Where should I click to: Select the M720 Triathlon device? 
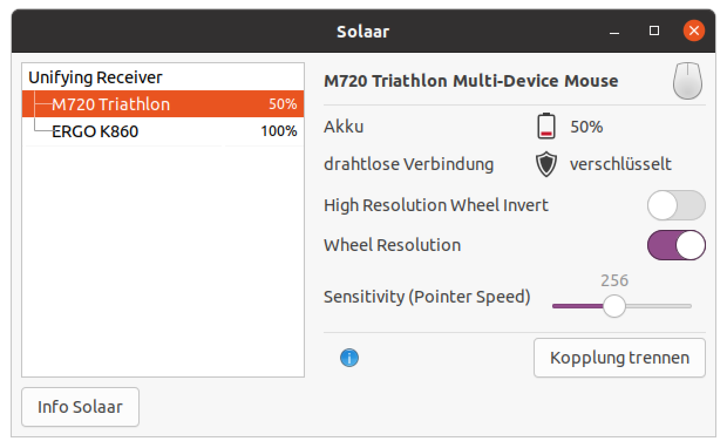pyautogui.click(x=111, y=104)
